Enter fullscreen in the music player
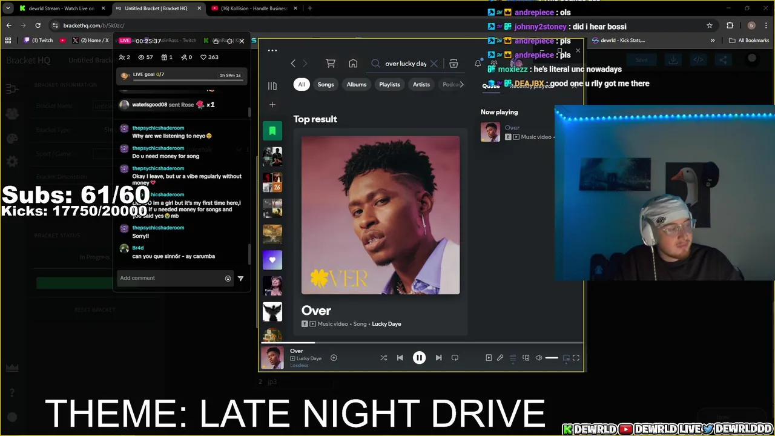Screen dimensions: 775x436 click(x=576, y=358)
